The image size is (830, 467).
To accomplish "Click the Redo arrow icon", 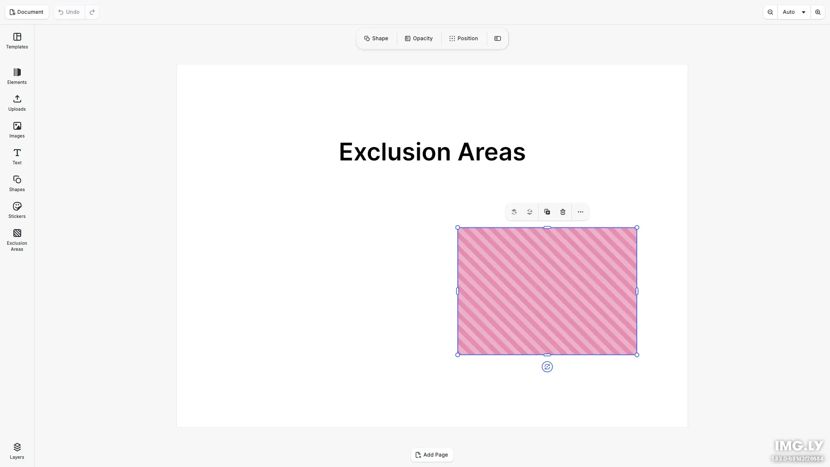I will tap(92, 12).
